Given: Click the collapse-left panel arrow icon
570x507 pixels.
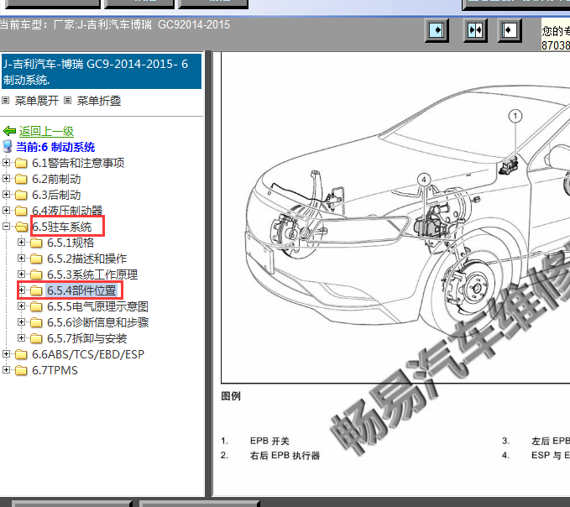Looking at the screenshot, I should coord(510,30).
